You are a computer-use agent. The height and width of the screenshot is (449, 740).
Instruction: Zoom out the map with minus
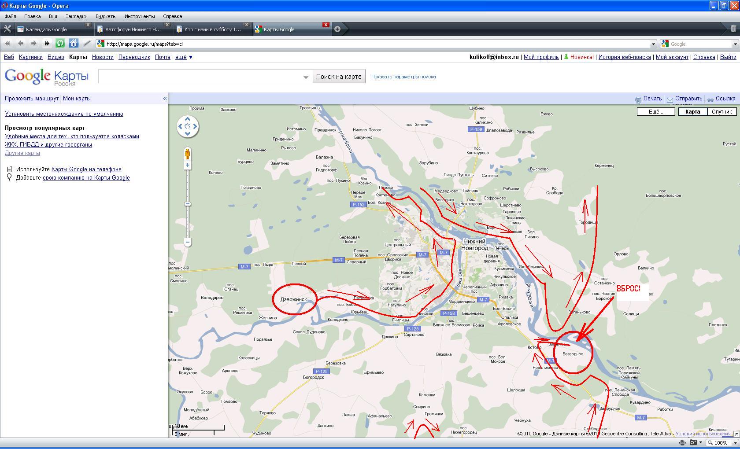click(x=188, y=242)
